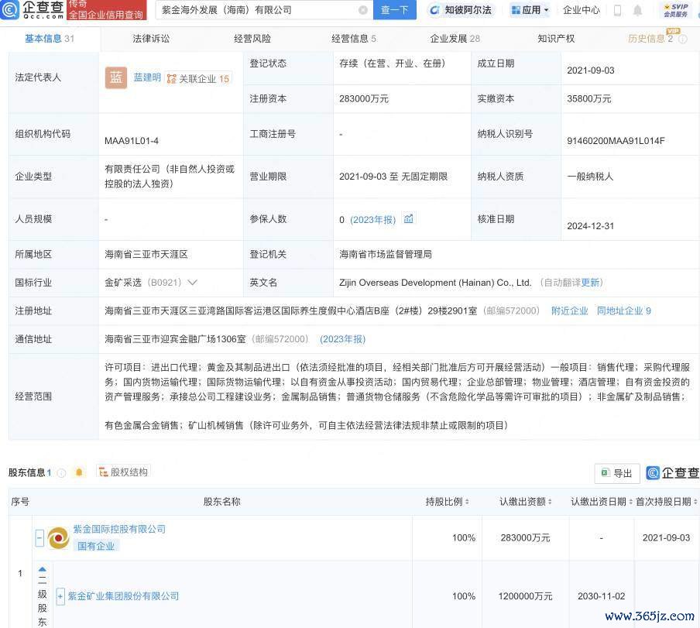
Task: Switch to the 法律诉讼 tab
Action: point(151,39)
